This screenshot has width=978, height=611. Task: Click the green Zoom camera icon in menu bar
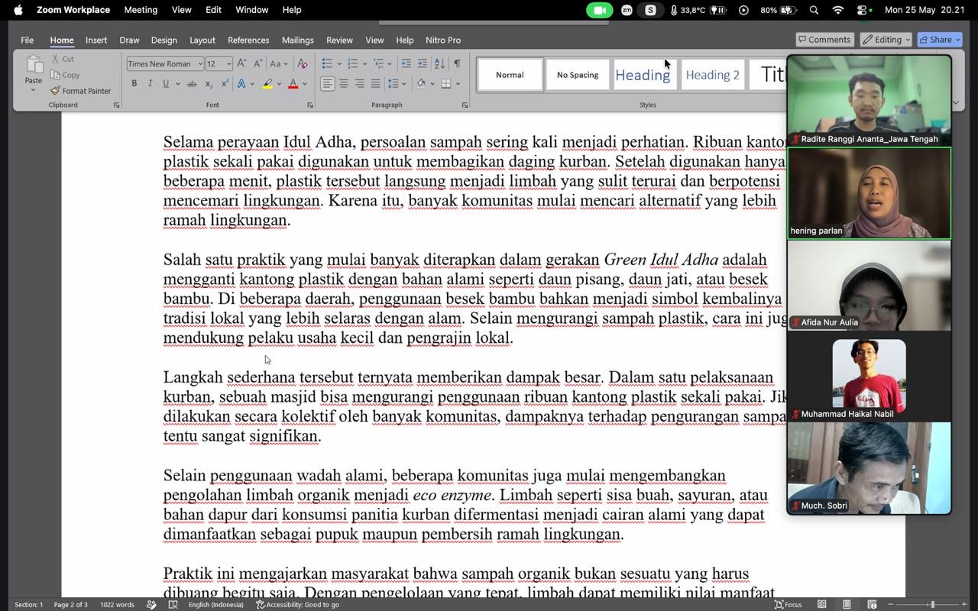600,10
